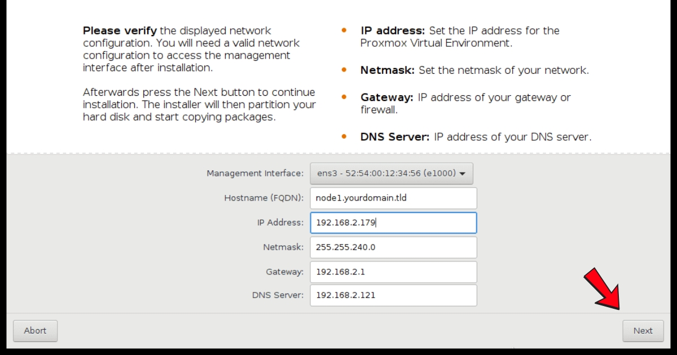Click the DNS Server input field
The height and width of the screenshot is (355, 677).
coord(393,295)
